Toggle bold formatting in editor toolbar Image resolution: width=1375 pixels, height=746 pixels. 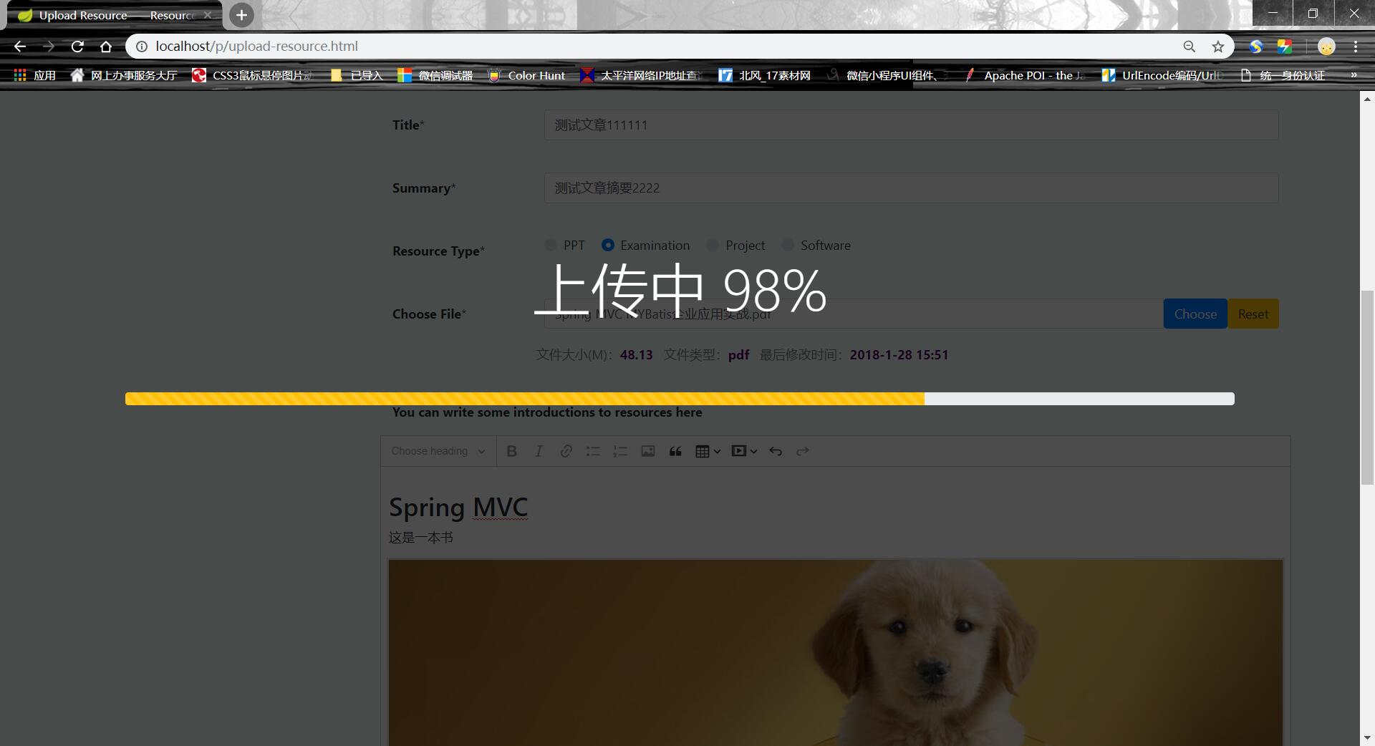point(511,451)
